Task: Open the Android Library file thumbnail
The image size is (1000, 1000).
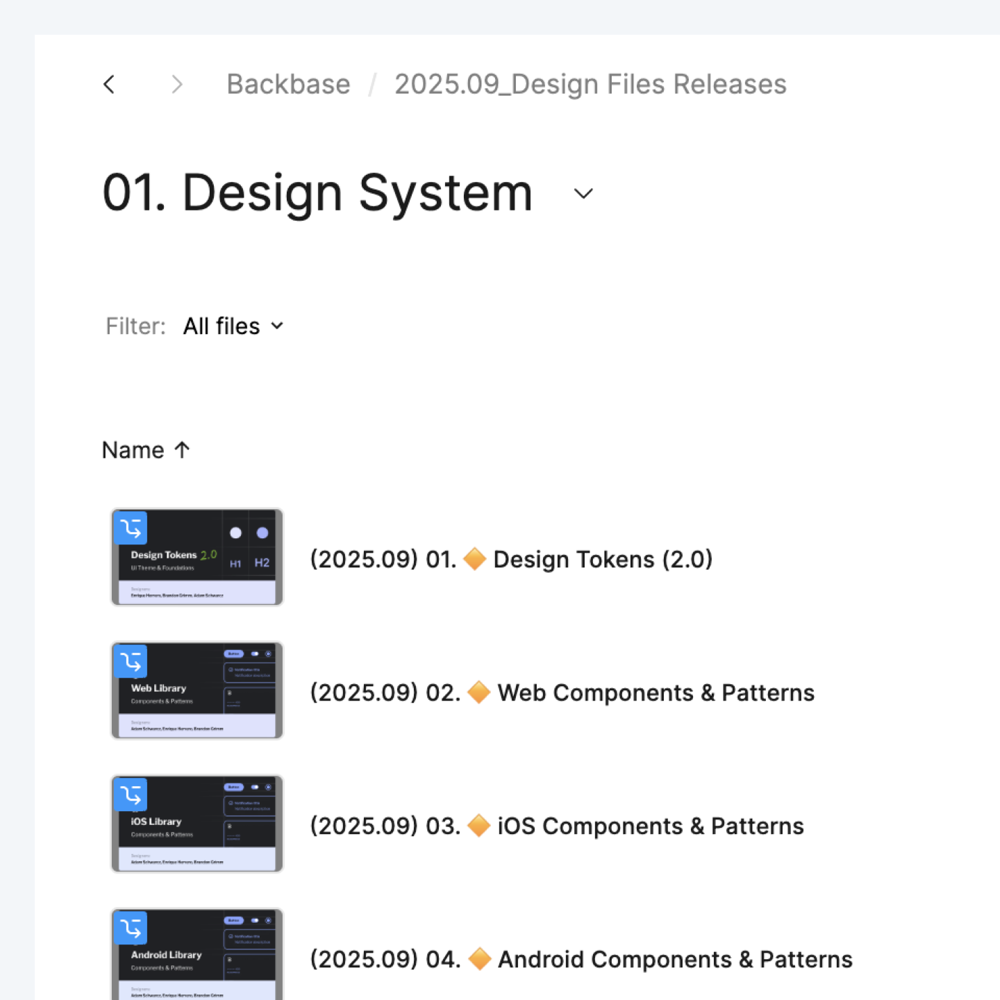Action: point(197,954)
